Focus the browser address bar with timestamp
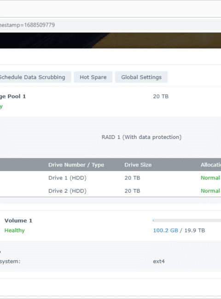 tap(110, 25)
